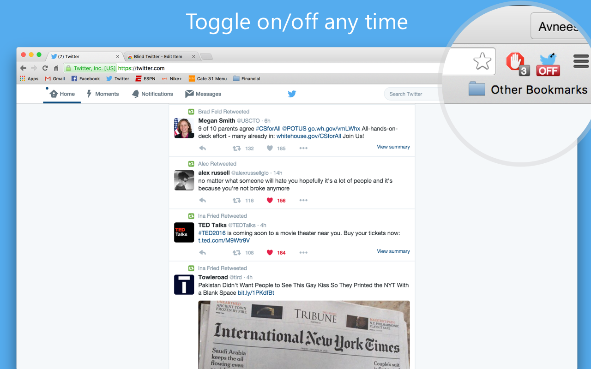The height and width of the screenshot is (369, 591).
Task: Open the Towleroad profile avatar
Action: (x=184, y=285)
